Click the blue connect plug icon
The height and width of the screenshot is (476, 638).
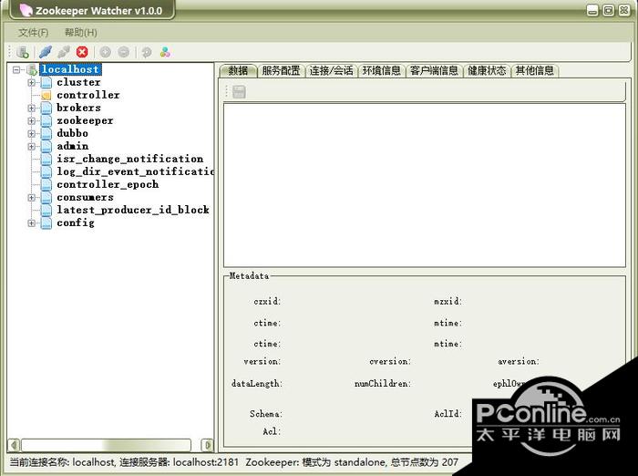pyautogui.click(x=46, y=52)
